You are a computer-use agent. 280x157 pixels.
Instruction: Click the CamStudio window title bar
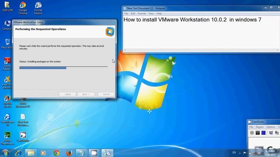(264, 122)
